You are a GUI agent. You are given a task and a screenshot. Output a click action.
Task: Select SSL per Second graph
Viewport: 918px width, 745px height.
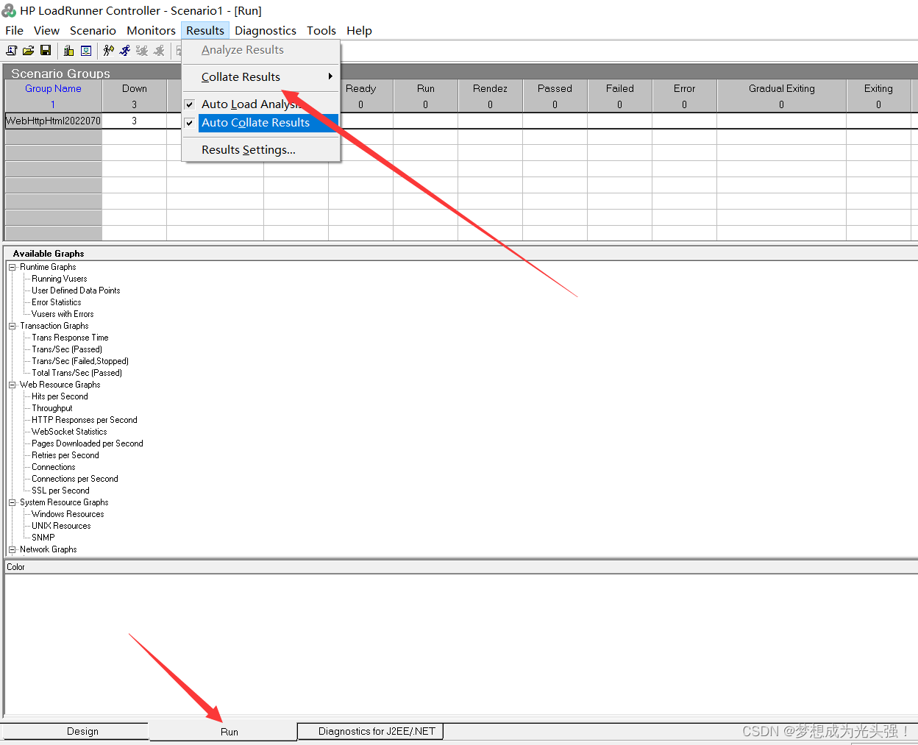click(x=60, y=491)
